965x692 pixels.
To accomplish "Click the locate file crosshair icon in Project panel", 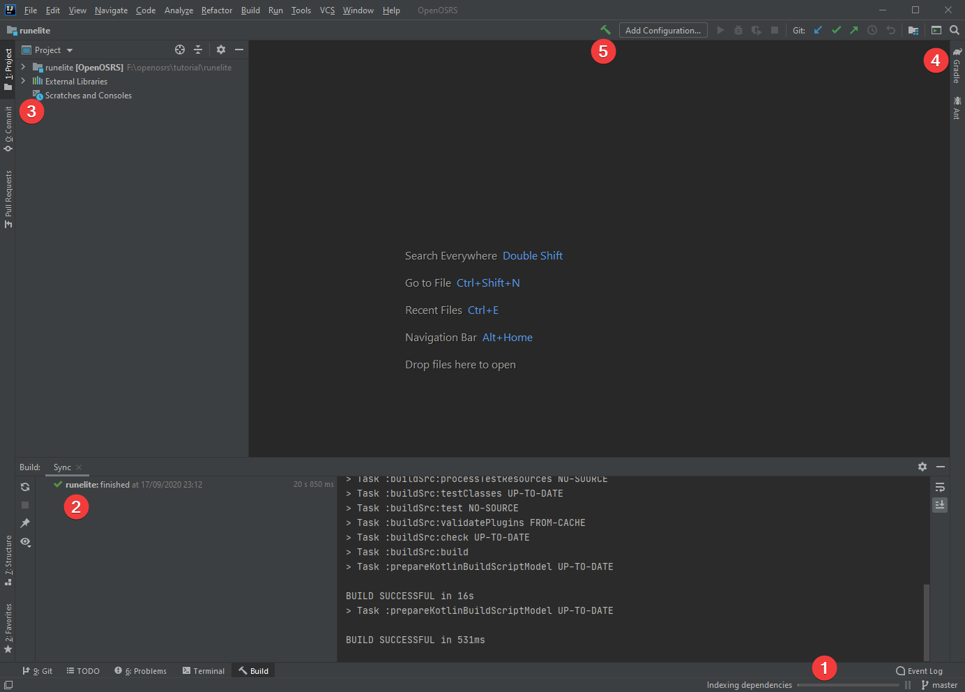I will (x=180, y=50).
